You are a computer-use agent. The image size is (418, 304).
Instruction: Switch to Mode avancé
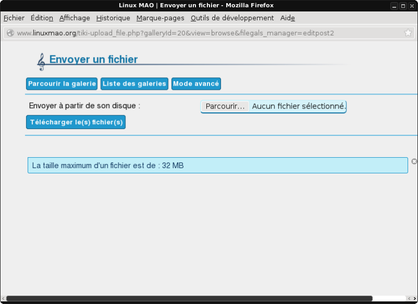(x=196, y=84)
